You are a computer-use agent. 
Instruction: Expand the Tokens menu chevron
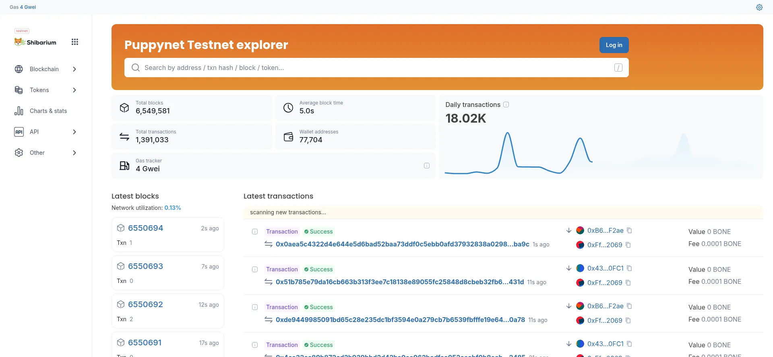pos(74,90)
